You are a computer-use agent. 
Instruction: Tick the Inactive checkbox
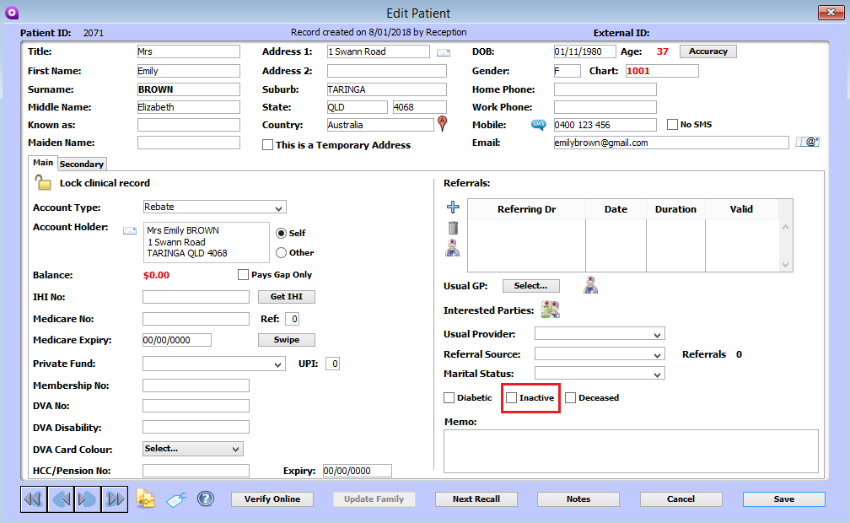pyautogui.click(x=511, y=397)
